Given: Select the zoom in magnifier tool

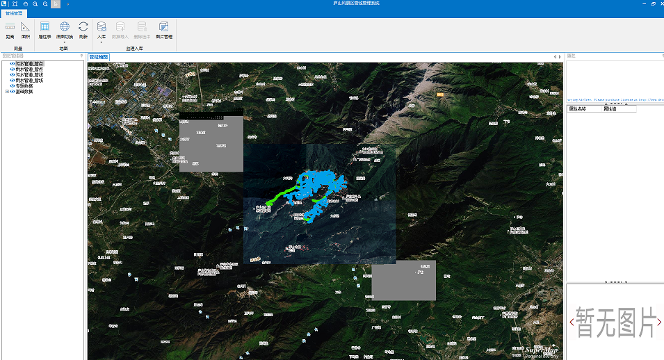Looking at the screenshot, I should pos(35,3).
